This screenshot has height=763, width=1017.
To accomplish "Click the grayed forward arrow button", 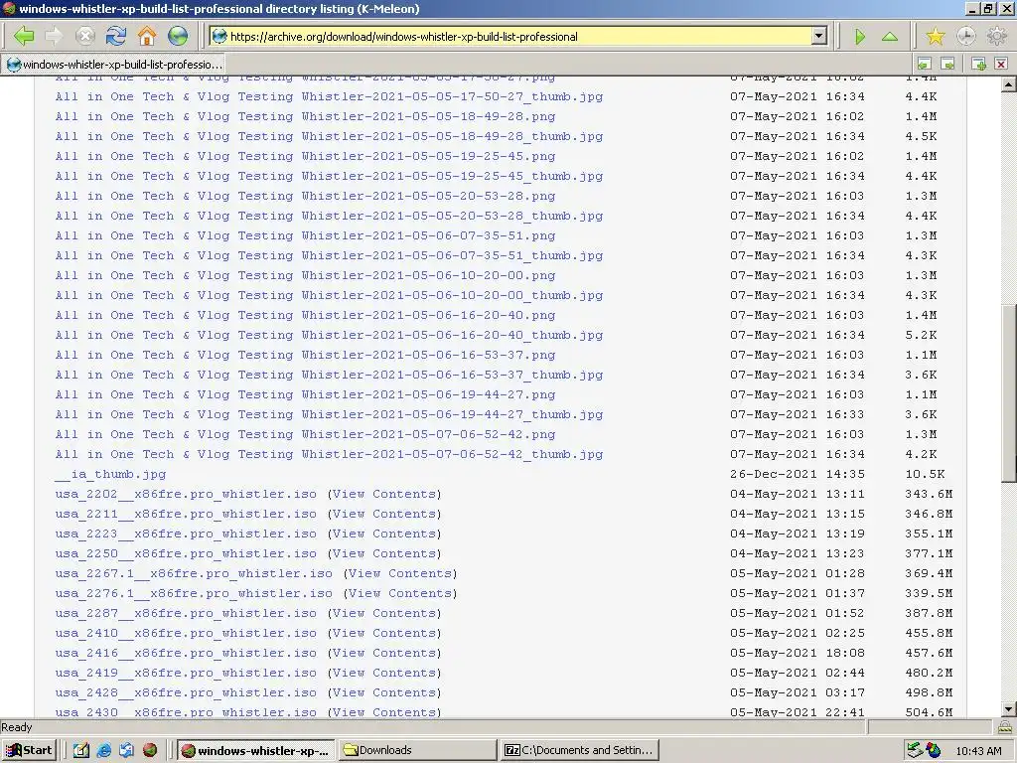I will coord(55,36).
